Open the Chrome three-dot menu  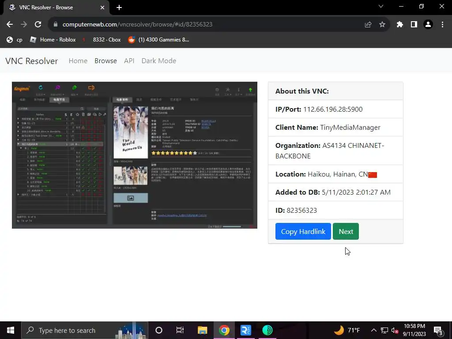coord(442,25)
